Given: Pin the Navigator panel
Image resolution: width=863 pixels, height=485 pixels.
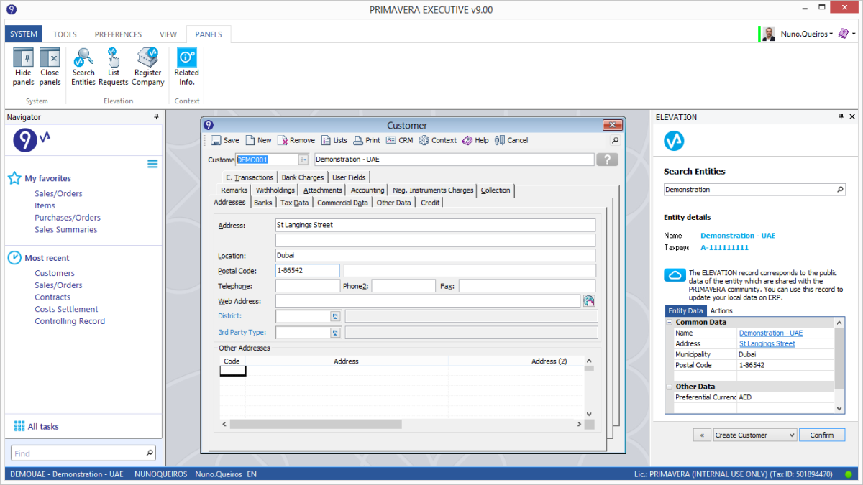Looking at the screenshot, I should click(156, 116).
